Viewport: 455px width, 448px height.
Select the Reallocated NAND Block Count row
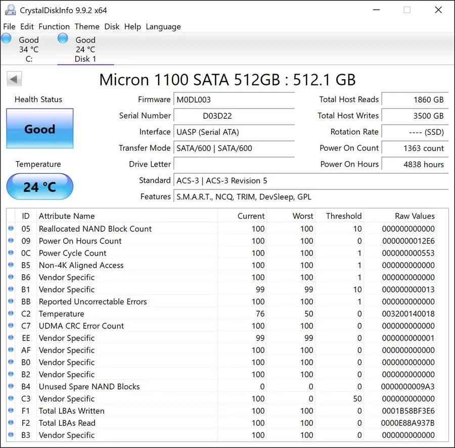[x=222, y=229]
